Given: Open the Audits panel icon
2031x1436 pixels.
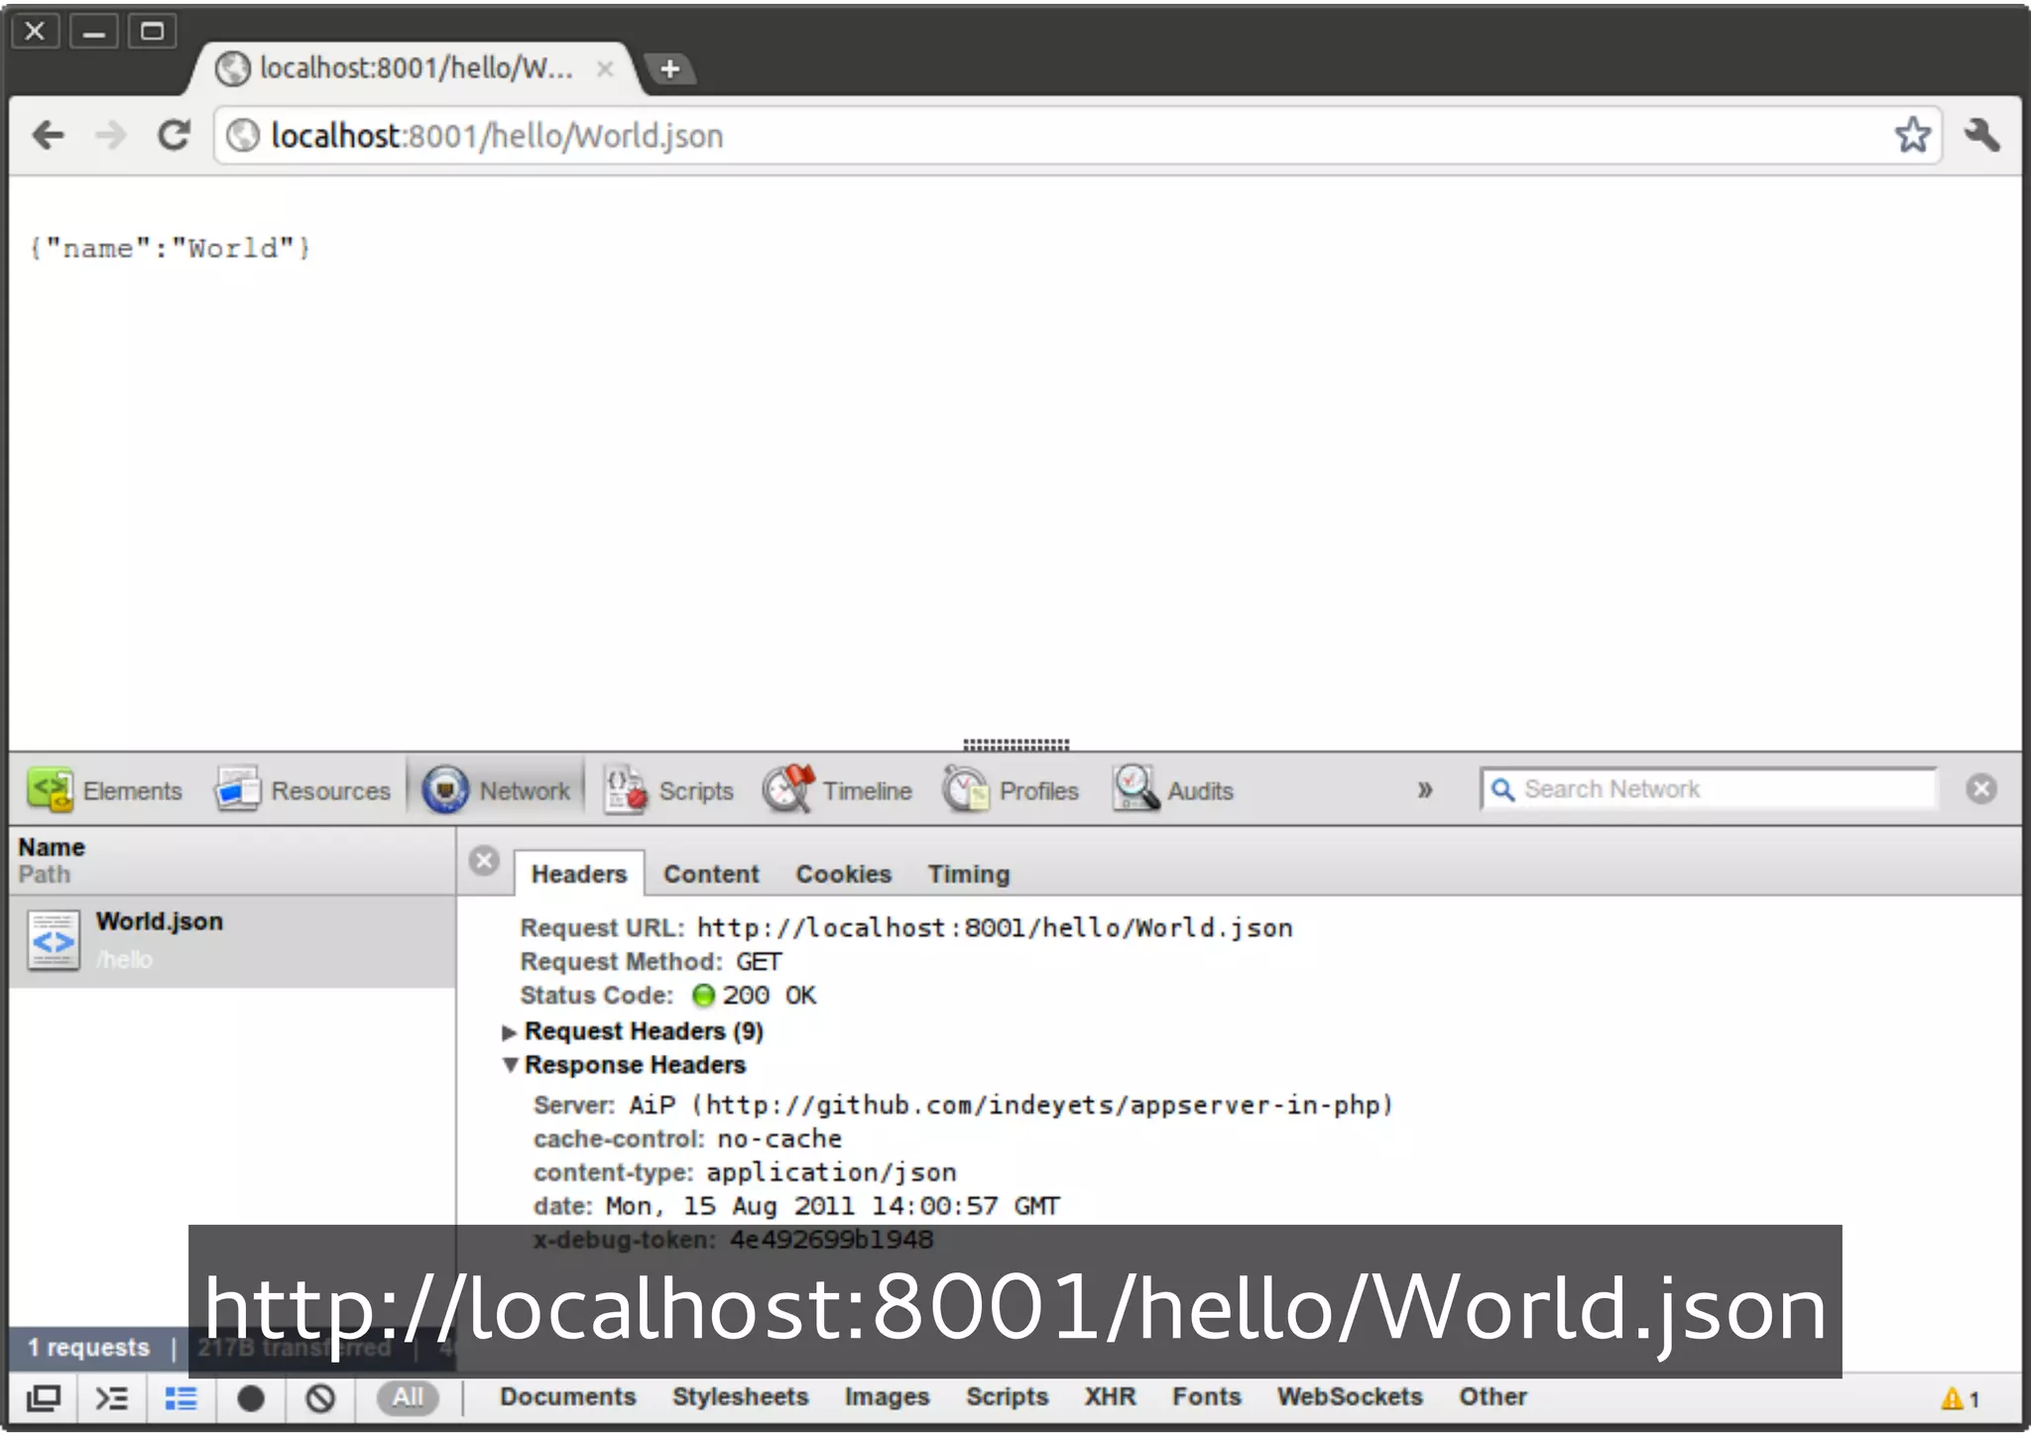Looking at the screenshot, I should pyautogui.click(x=1135, y=789).
